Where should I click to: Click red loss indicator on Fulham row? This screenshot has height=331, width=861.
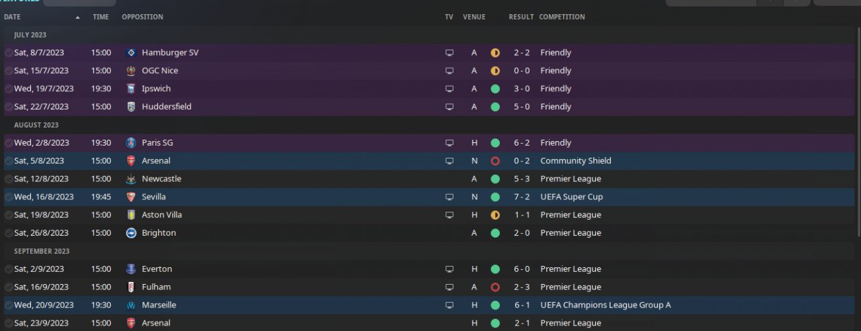pos(495,287)
